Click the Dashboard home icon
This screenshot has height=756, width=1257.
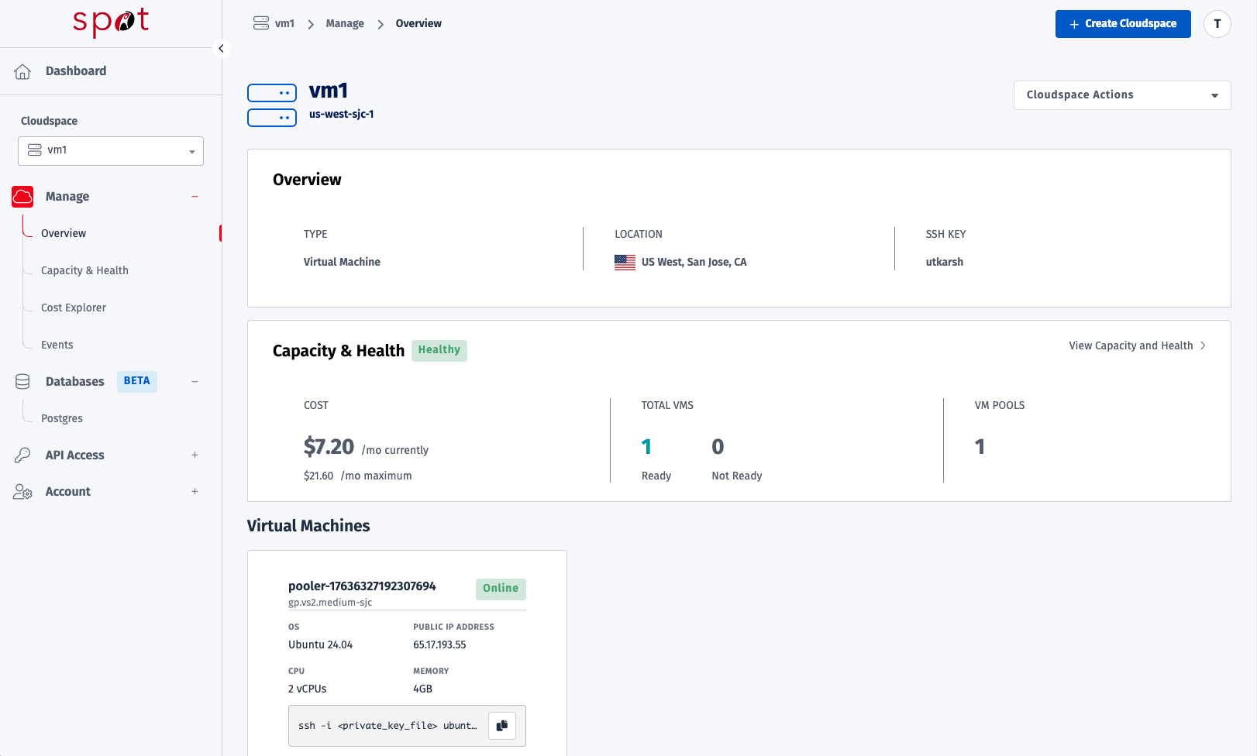pyautogui.click(x=22, y=71)
